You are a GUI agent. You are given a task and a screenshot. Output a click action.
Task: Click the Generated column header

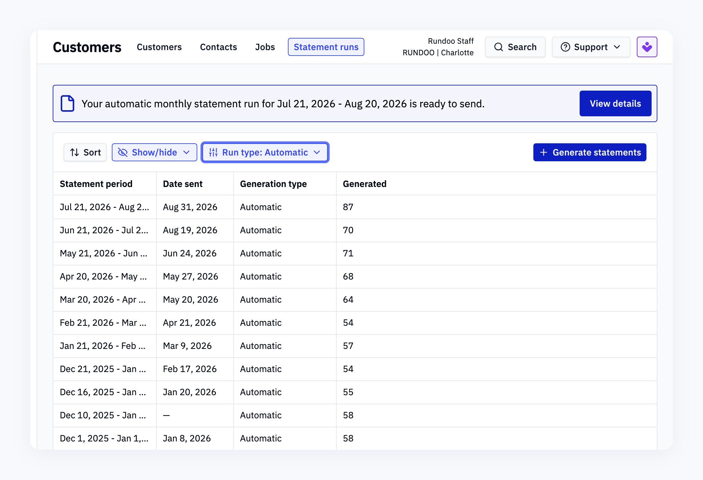pos(497,184)
